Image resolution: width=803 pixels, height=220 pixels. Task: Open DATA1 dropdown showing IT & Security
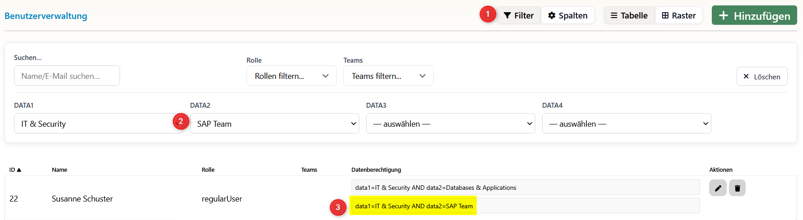pos(95,124)
